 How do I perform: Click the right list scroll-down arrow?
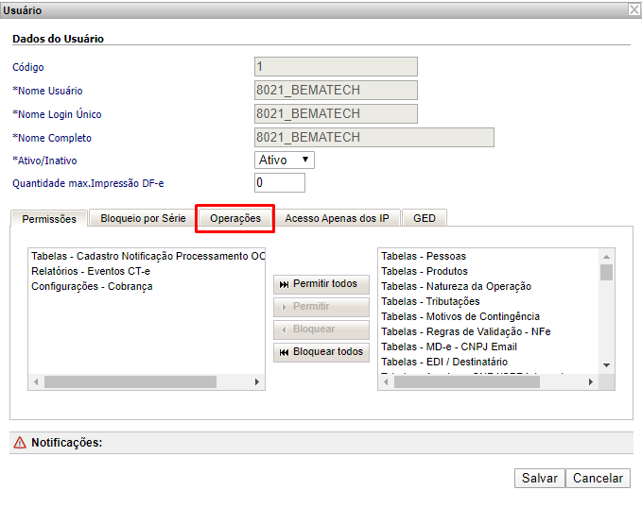tap(606, 365)
